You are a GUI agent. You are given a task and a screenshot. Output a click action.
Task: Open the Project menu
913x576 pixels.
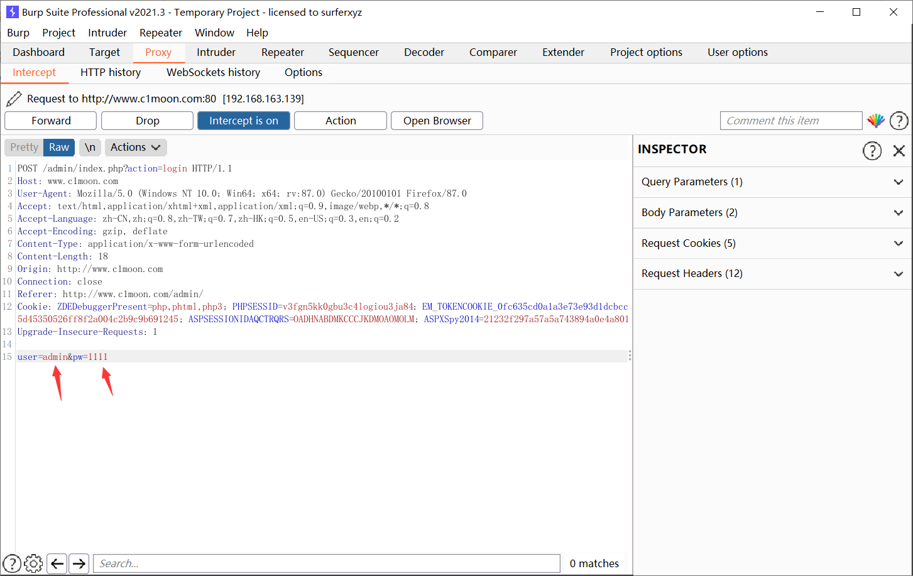pos(58,33)
